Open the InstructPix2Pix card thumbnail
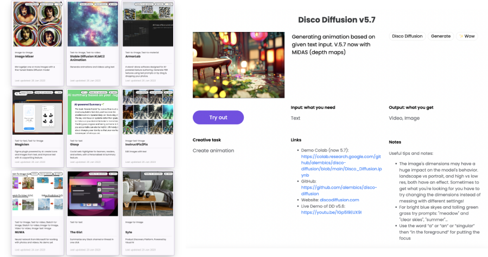The width and height of the screenshot is (488, 257). 148,113
